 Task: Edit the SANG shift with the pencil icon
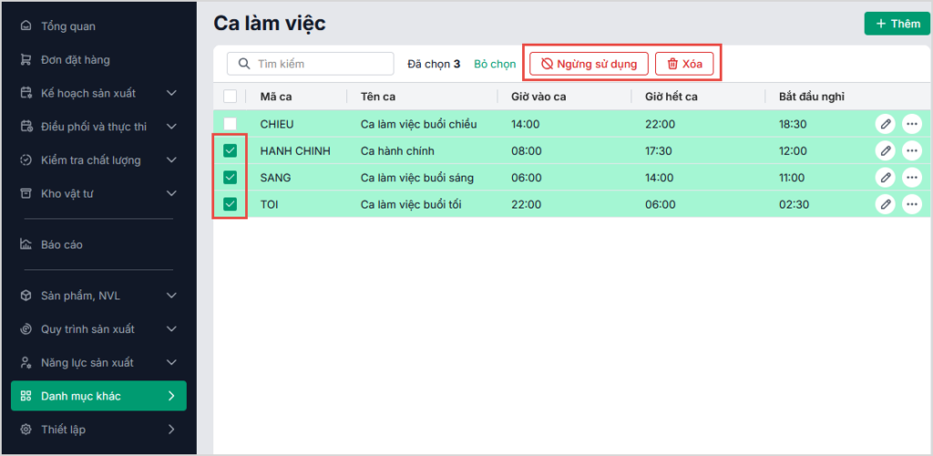(886, 177)
